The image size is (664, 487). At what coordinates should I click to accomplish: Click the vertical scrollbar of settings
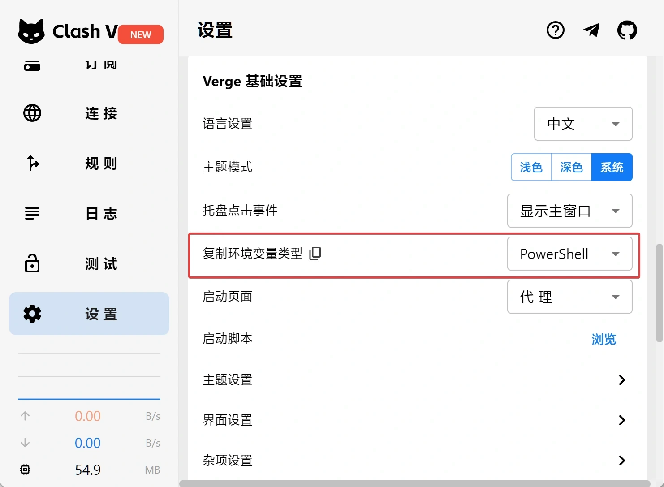(x=659, y=293)
